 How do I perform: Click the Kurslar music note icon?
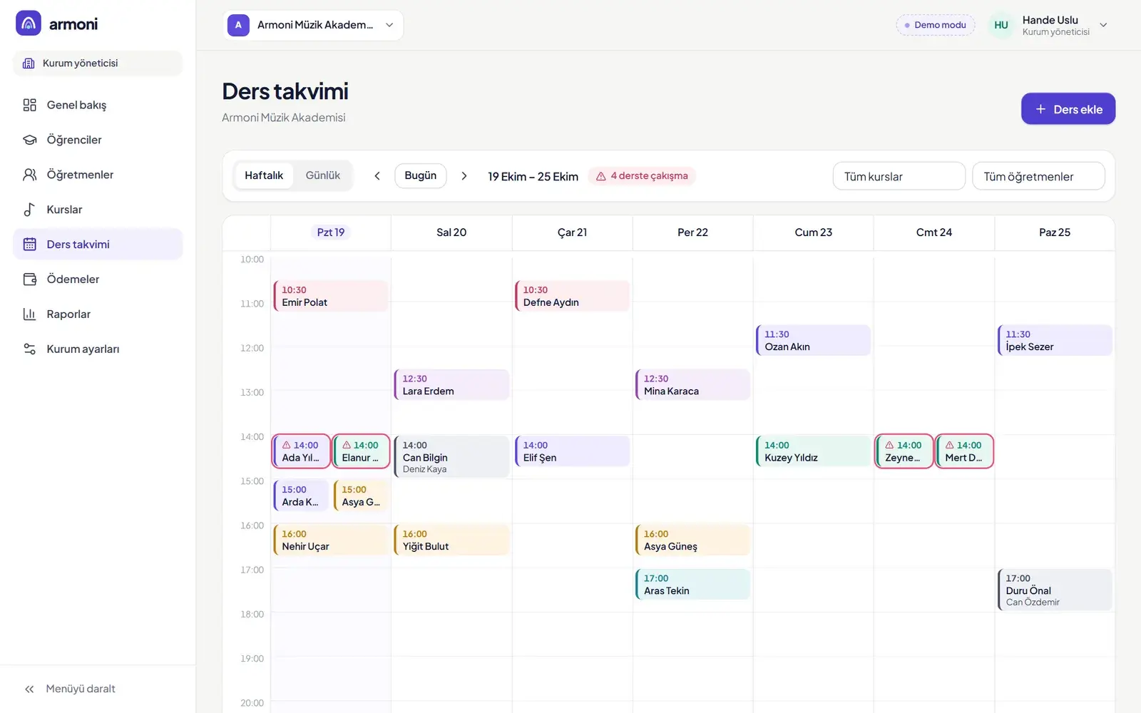[x=29, y=210]
